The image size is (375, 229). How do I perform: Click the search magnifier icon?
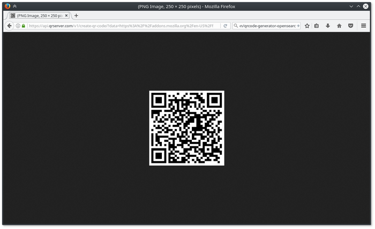(236, 26)
